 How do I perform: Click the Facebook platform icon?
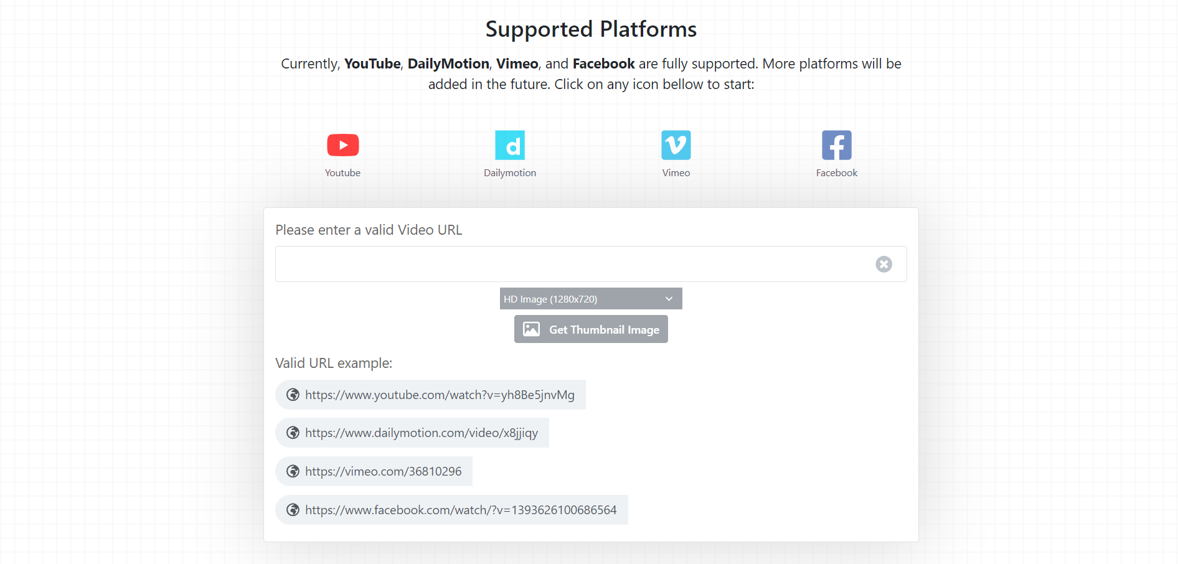tap(837, 145)
